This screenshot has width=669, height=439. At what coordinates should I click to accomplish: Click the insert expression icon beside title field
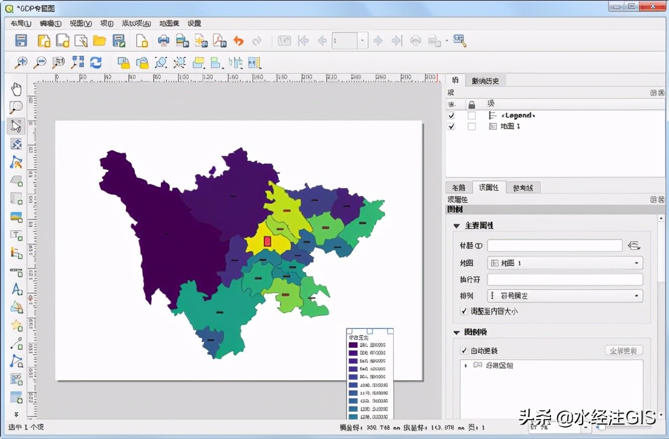click(x=634, y=246)
